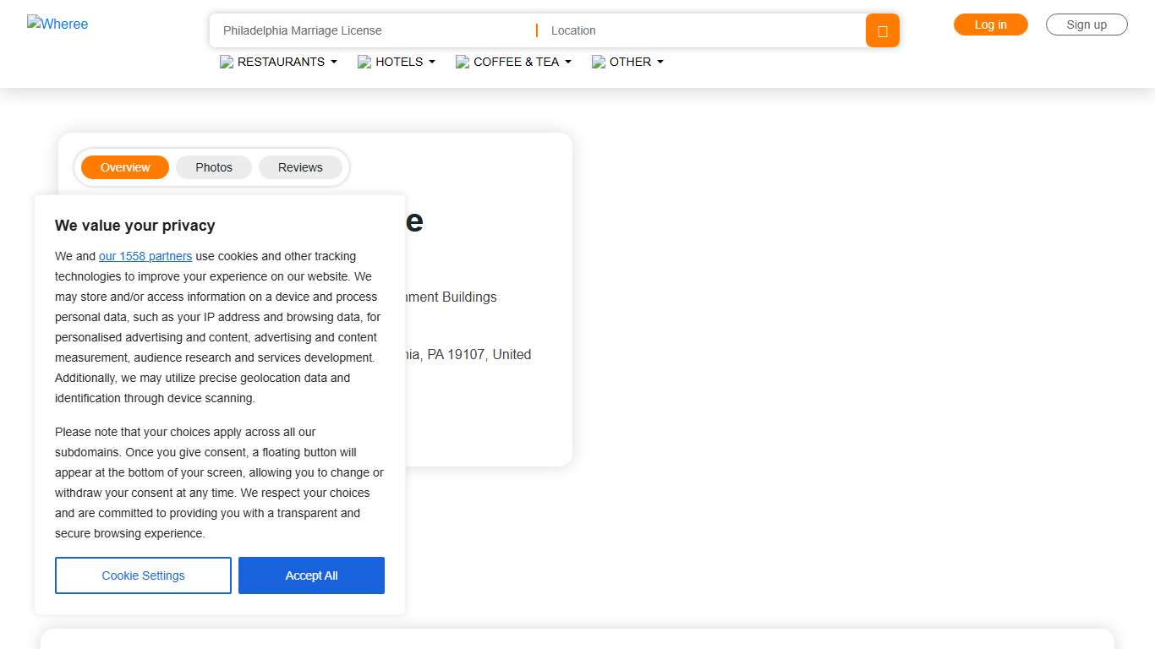Open the Reviews tab
Image resolution: width=1155 pixels, height=649 pixels.
[300, 167]
